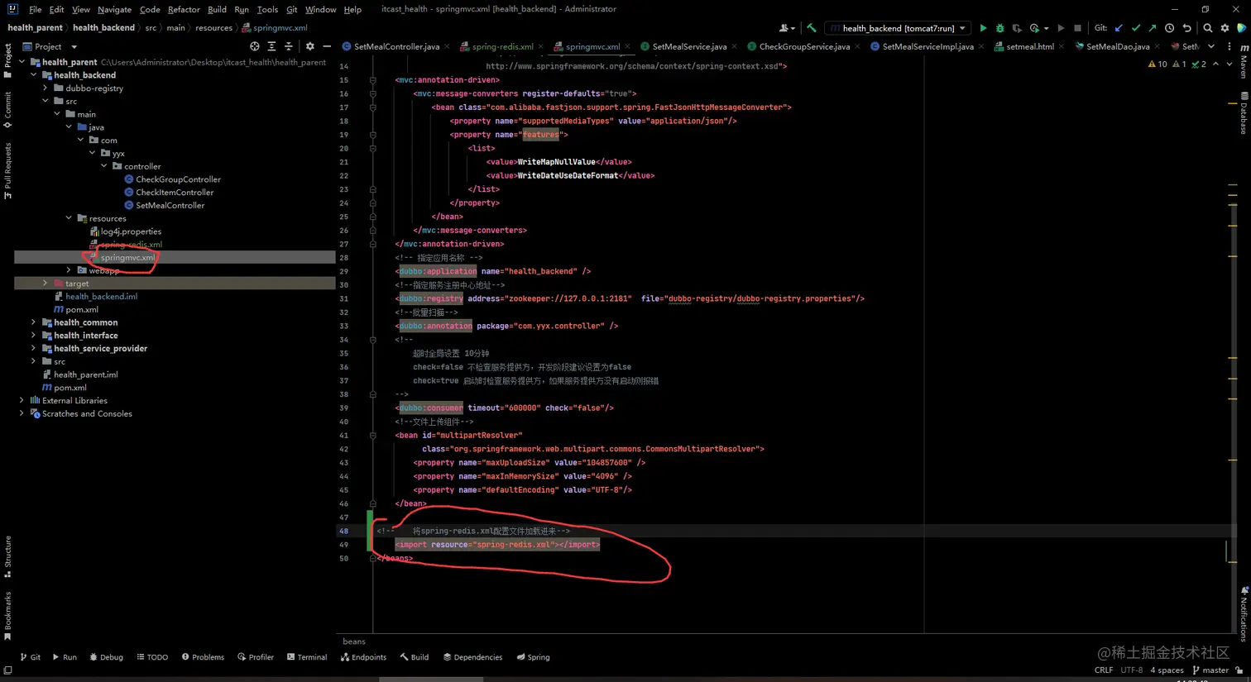Run with coverage icon in toolbar
This screenshot has width=1251, height=682.
point(1017,28)
